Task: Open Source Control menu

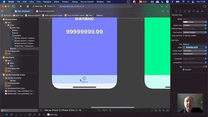Action: click(87, 2)
